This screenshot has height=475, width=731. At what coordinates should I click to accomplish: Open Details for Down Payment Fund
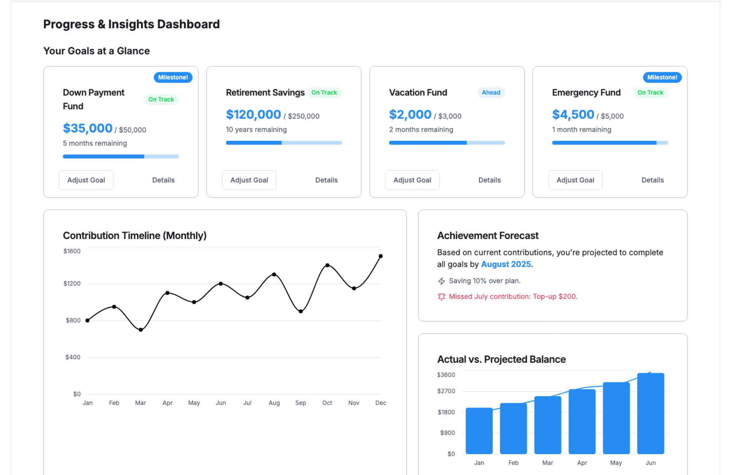coord(163,180)
